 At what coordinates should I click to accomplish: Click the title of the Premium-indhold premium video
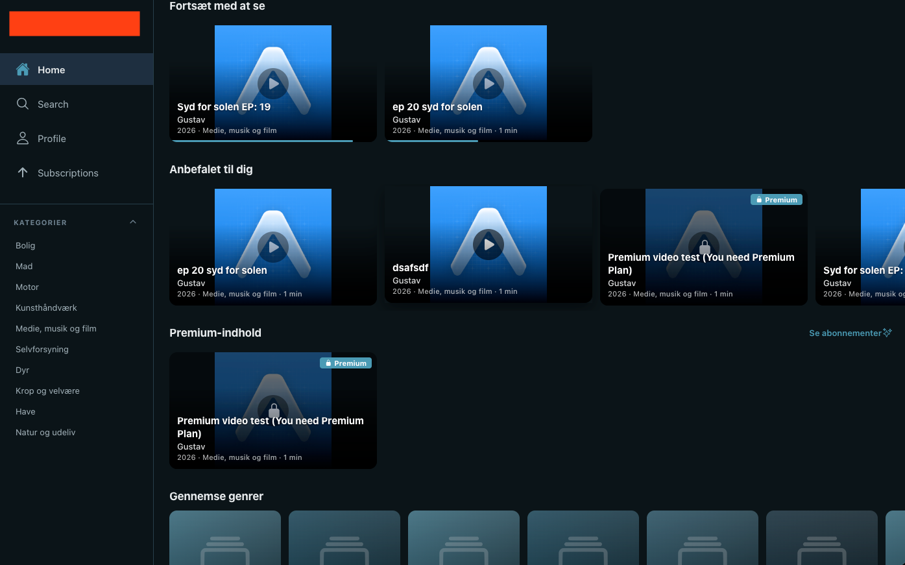pyautogui.click(x=271, y=427)
